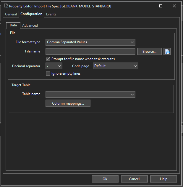
Task: Click the Browse... button
Action: tap(149, 52)
